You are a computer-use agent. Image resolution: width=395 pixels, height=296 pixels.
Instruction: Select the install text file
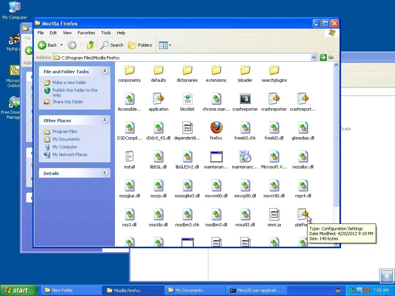(x=130, y=160)
